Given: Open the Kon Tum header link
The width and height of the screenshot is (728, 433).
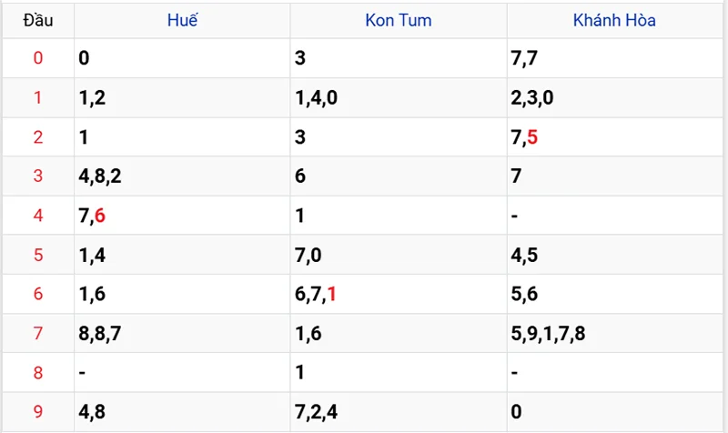Looking at the screenshot, I should (398, 21).
